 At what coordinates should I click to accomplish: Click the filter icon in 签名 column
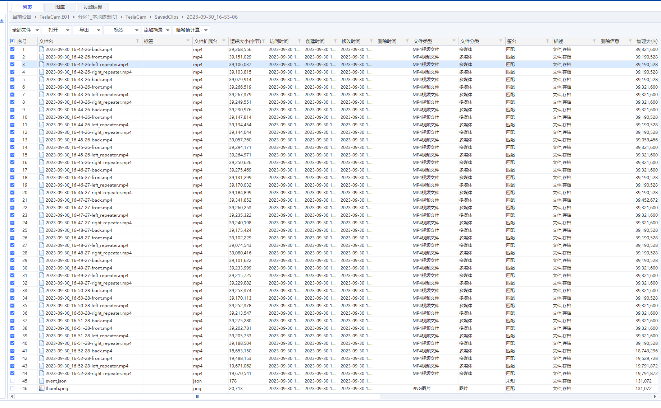pyautogui.click(x=548, y=41)
